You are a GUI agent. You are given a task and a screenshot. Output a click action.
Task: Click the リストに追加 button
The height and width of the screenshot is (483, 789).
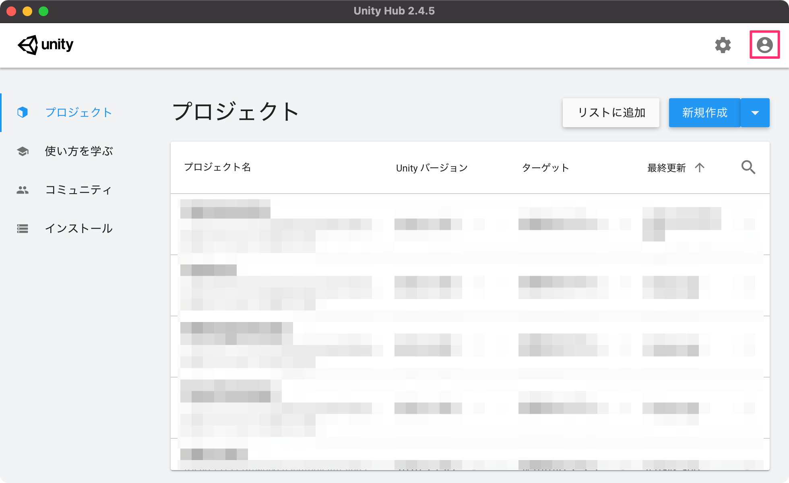(x=611, y=113)
